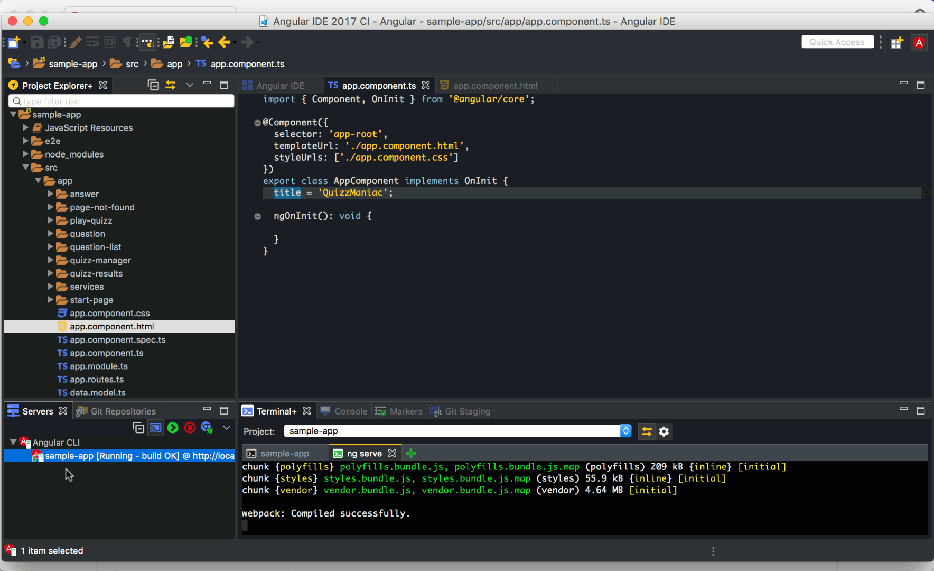Open terminal settings gear icon
Image resolution: width=934 pixels, height=571 pixels.
point(664,431)
